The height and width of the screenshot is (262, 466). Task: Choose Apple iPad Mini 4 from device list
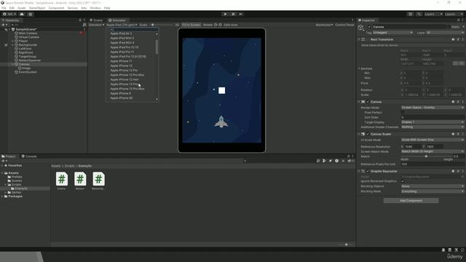point(122,42)
